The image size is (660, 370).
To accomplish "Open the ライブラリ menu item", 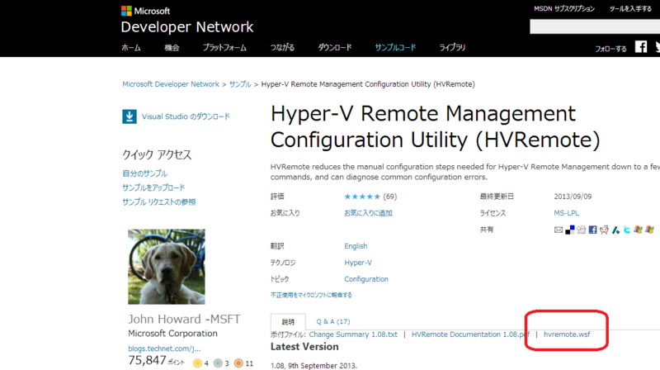I will tap(452, 48).
